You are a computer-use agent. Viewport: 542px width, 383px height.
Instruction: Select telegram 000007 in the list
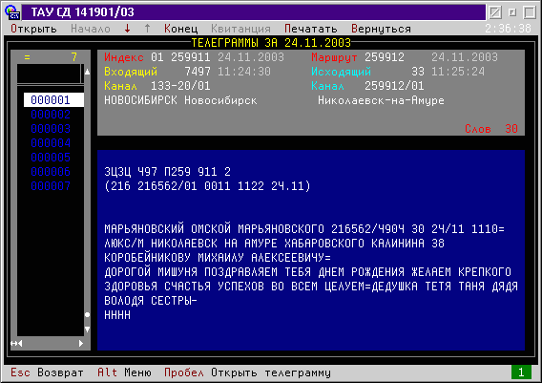pos(51,186)
